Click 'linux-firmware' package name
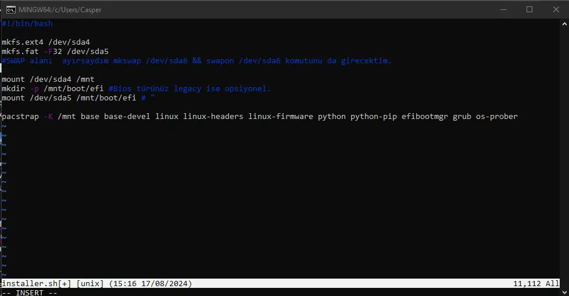 [x=281, y=117]
